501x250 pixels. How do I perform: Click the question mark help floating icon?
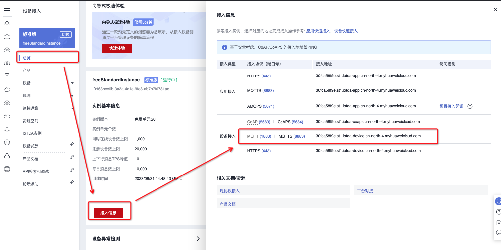[498, 212]
